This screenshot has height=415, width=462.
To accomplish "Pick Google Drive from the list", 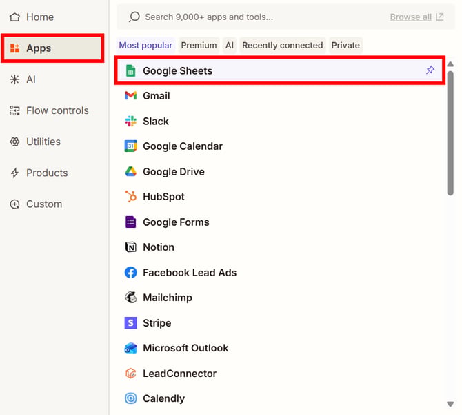I will 280,172.
